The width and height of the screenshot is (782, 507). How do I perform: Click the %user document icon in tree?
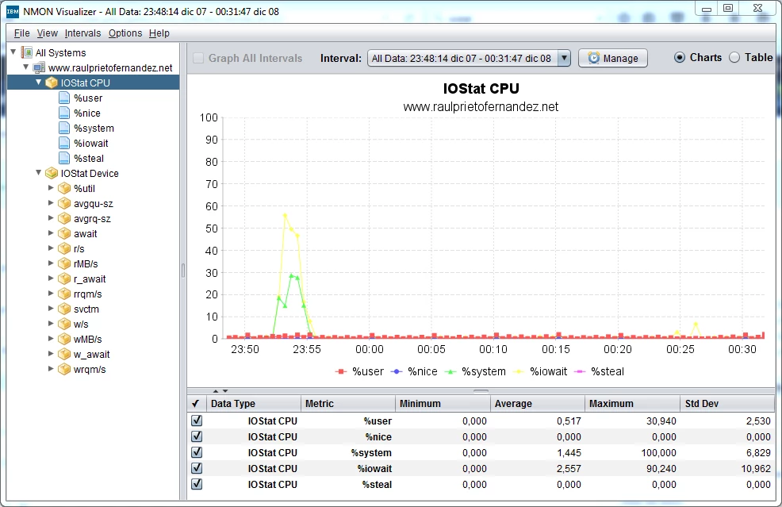pos(64,98)
